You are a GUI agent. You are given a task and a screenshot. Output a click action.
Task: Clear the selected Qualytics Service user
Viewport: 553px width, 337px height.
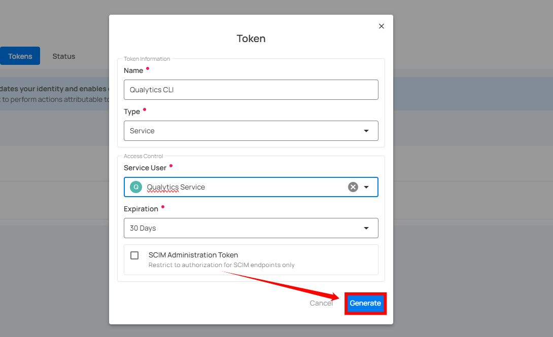(353, 187)
